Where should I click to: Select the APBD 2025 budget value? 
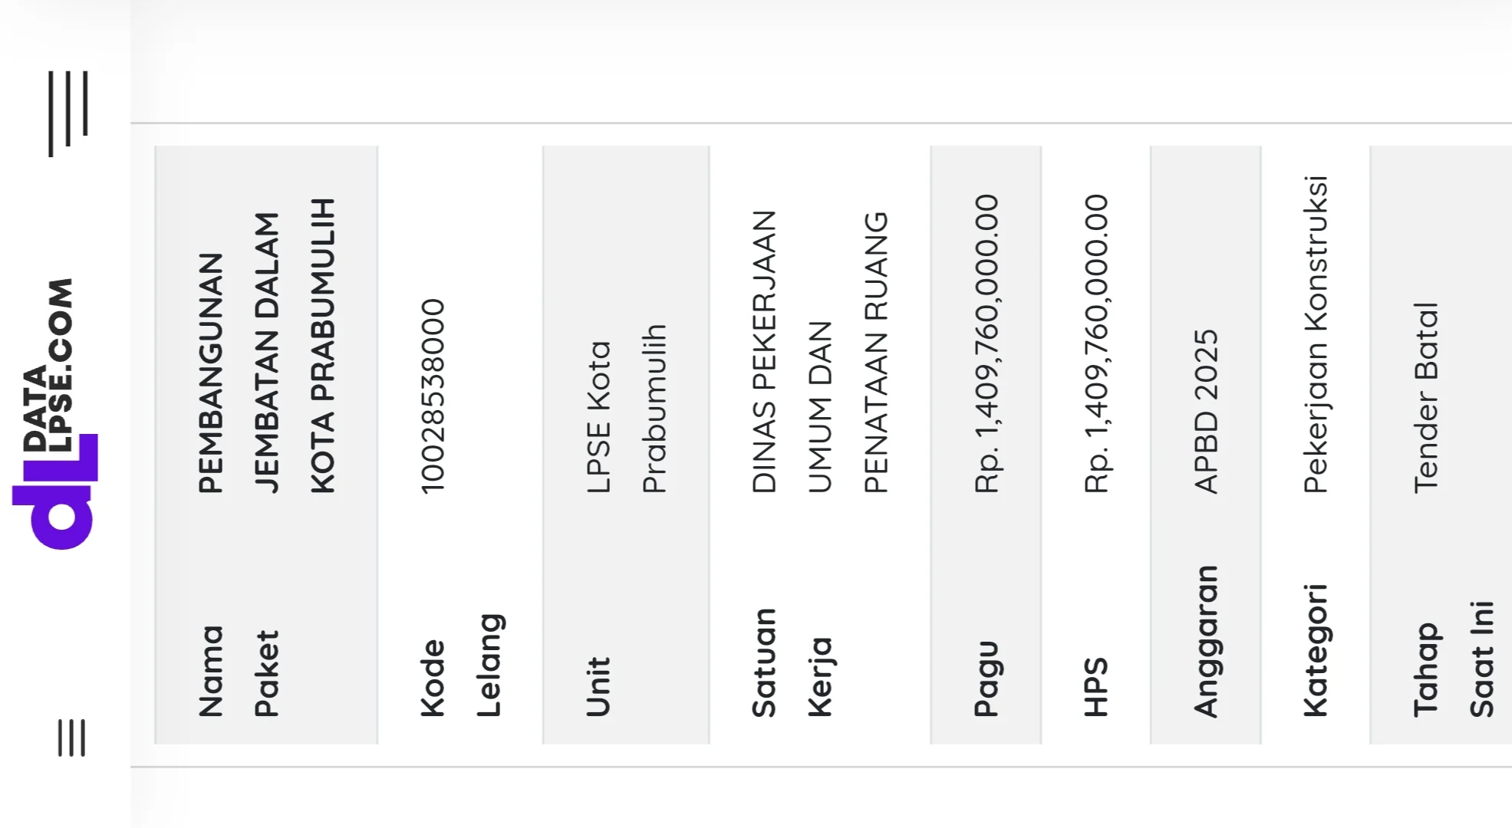pyautogui.click(x=1206, y=411)
